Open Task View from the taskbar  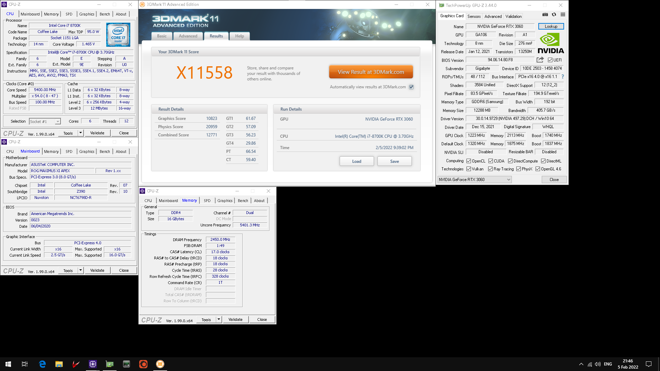(x=25, y=364)
